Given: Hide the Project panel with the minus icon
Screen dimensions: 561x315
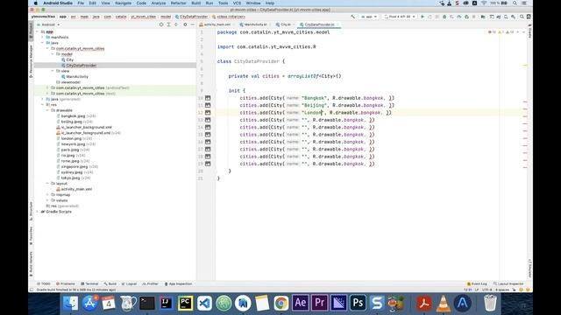Looking at the screenshot, I should (x=193, y=24).
